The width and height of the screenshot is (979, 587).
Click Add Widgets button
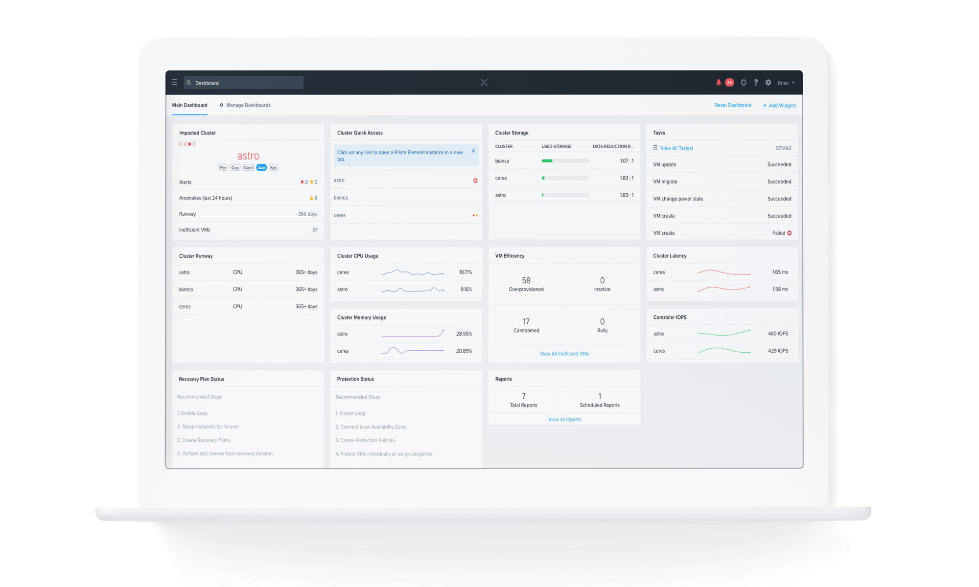779,106
